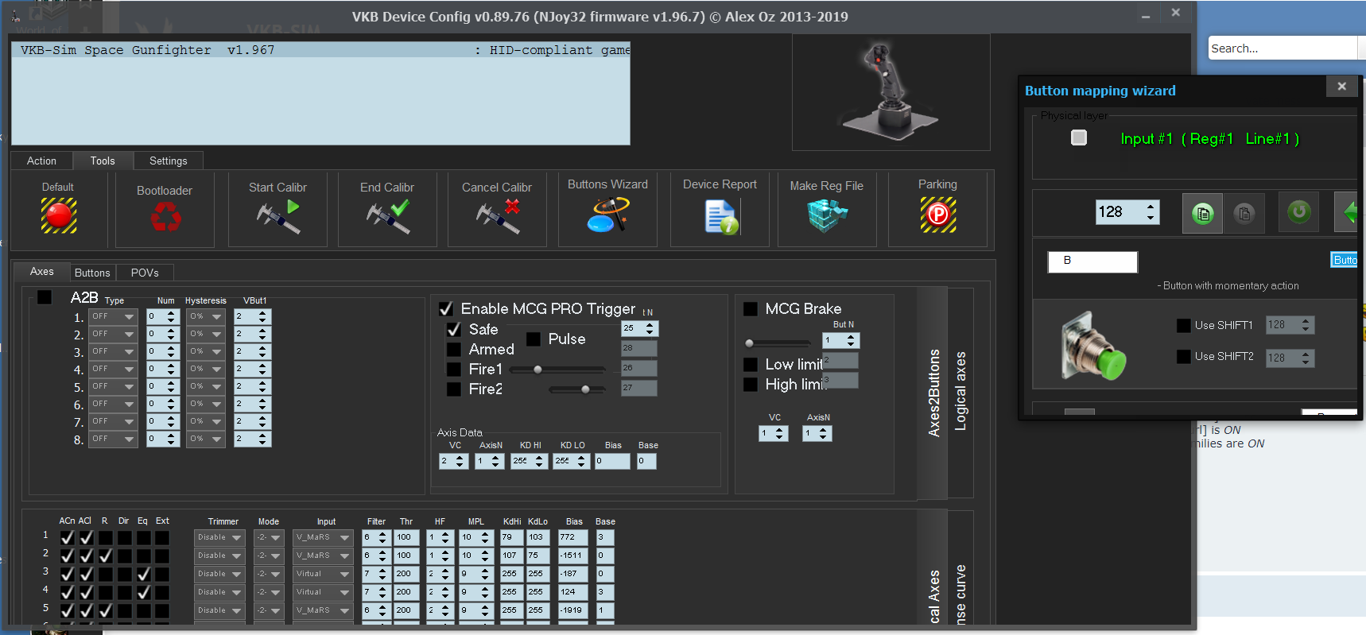1366x635 pixels.
Task: Enable the High limit checkbox
Action: pyautogui.click(x=750, y=384)
